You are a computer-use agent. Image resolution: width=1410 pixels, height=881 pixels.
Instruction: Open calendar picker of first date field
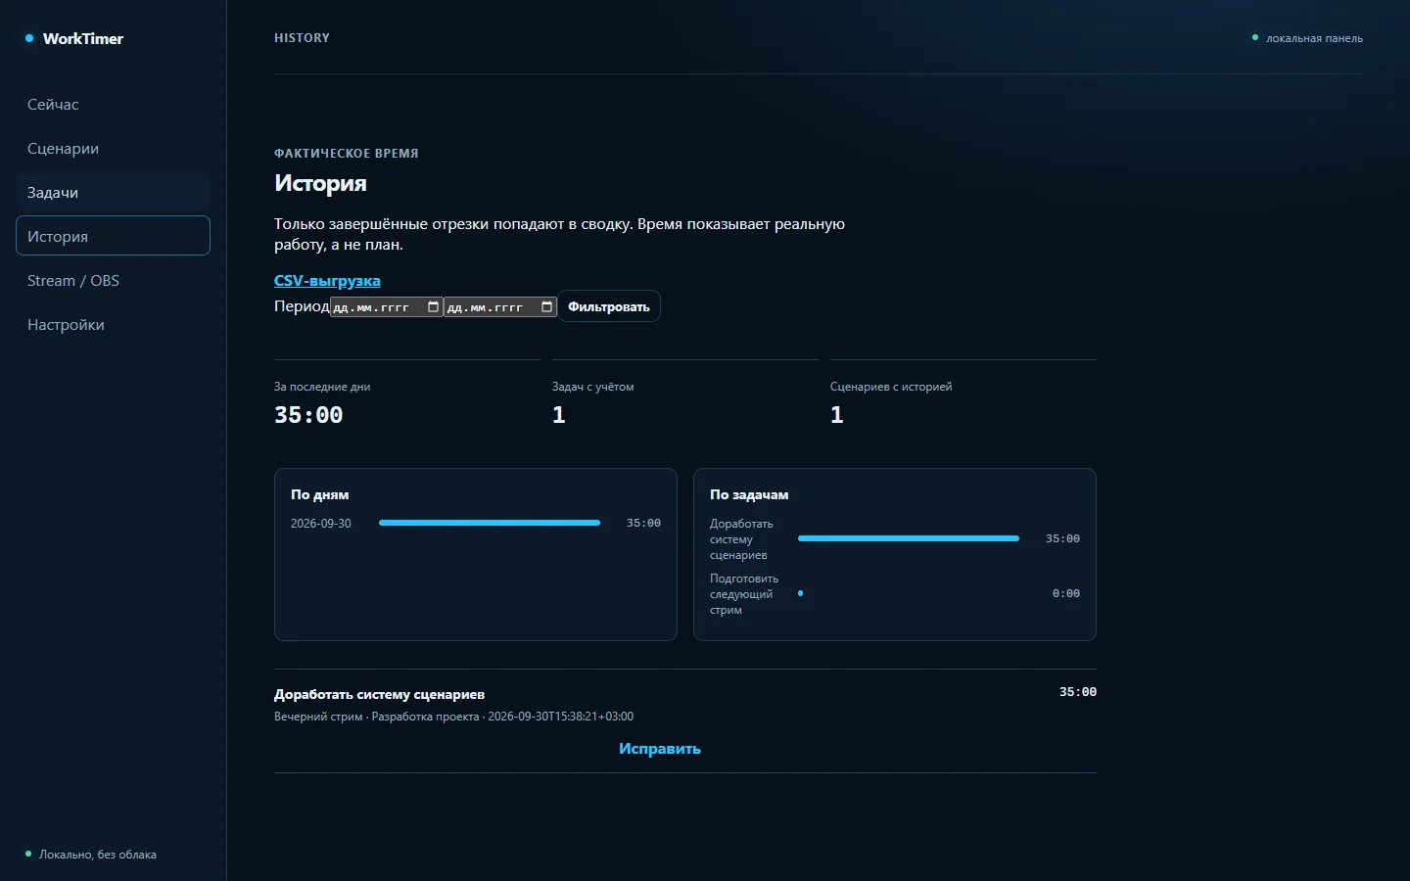point(433,307)
